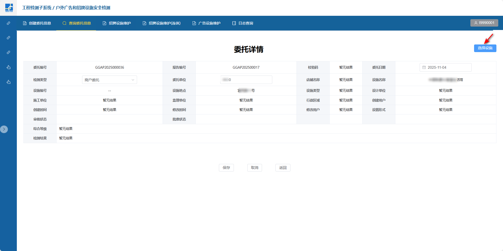Click the topmost link icon in sidebar
Screen dimensions: 503x251
(x=8, y=23)
